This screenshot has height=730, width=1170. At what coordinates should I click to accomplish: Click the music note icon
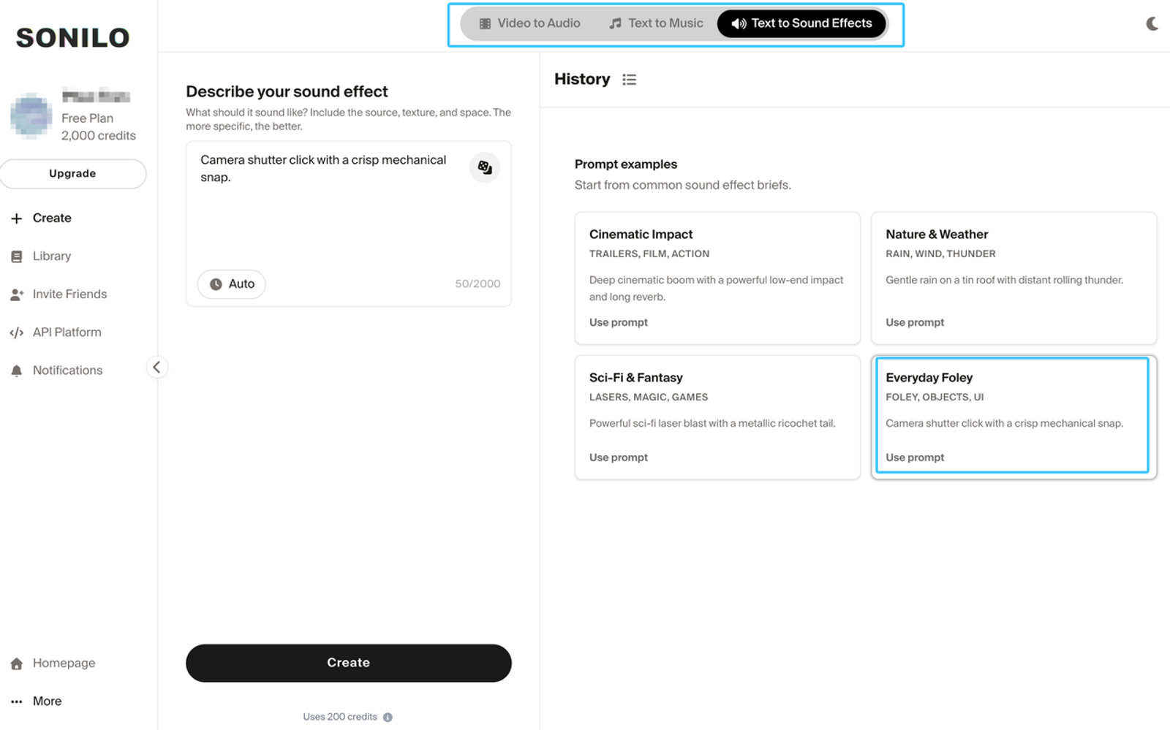616,23
